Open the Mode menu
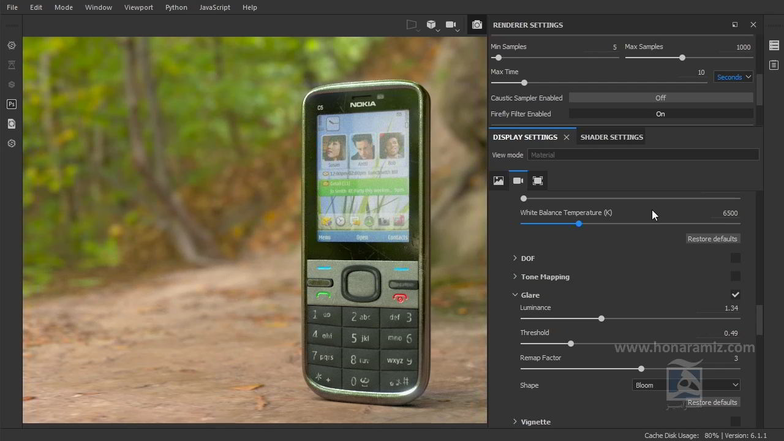Image resolution: width=784 pixels, height=441 pixels. point(64,7)
